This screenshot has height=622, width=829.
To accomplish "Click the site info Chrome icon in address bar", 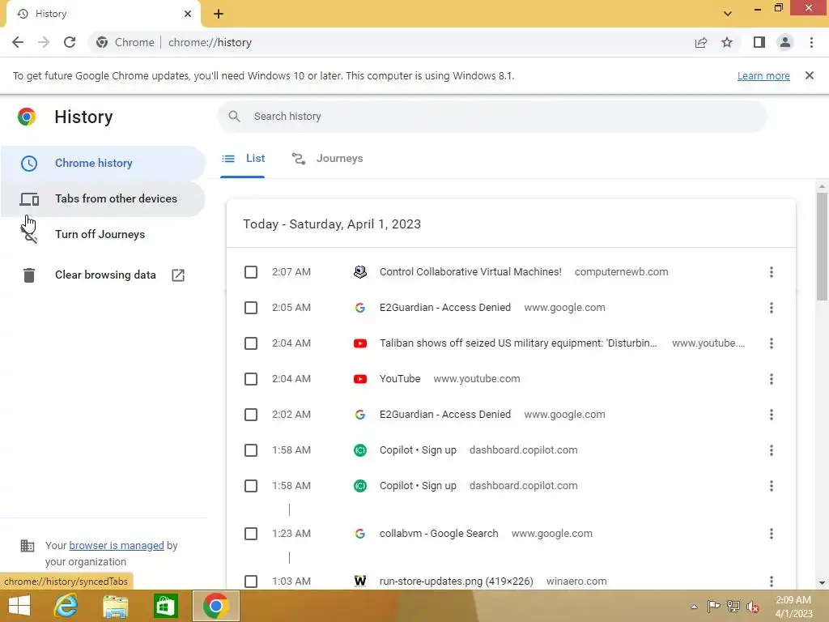I will coord(102,42).
